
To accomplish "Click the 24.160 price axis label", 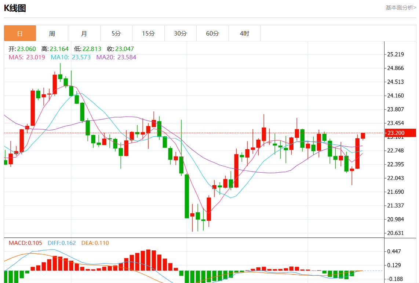I will (x=396, y=96).
